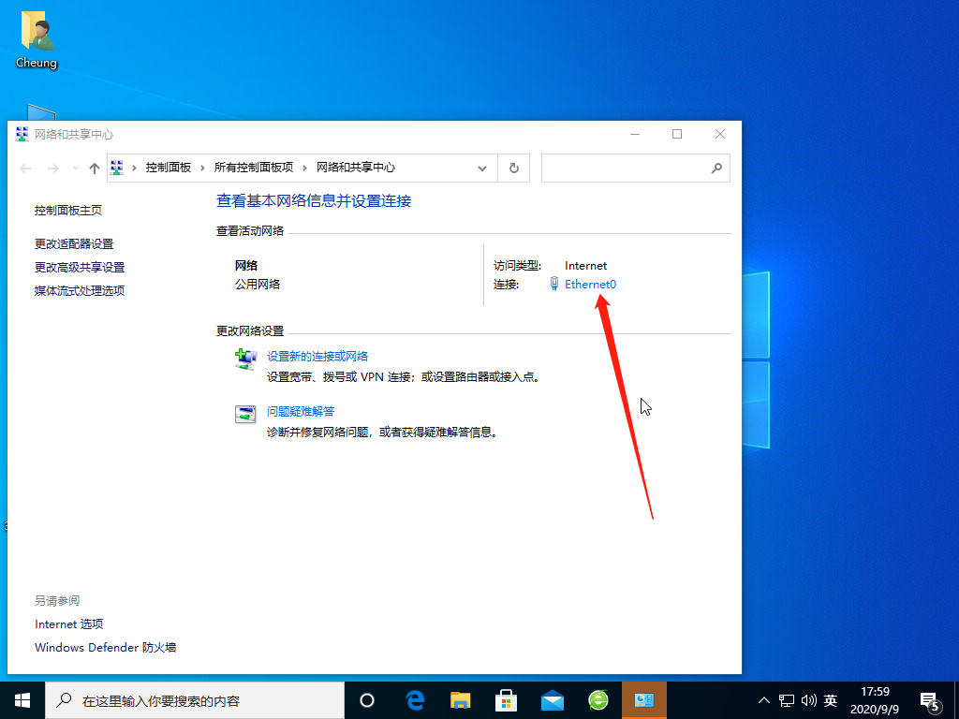Select the Cheung desktop folder

coord(37,40)
